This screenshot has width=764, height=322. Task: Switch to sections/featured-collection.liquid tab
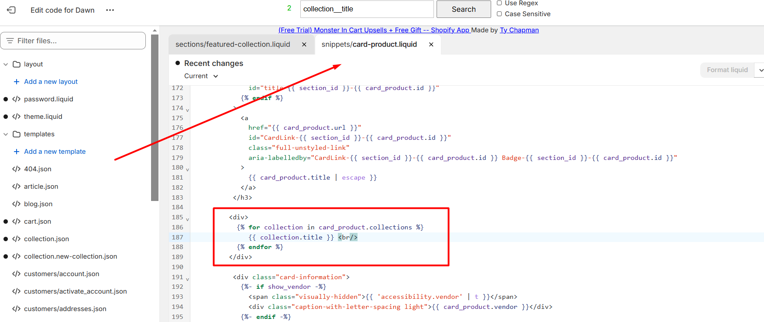(x=233, y=45)
